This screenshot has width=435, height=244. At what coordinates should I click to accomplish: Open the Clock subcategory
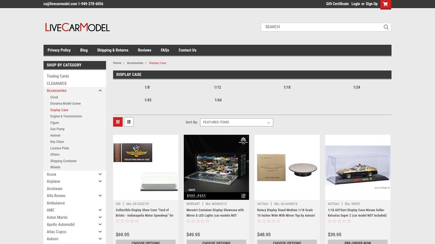[54, 97]
